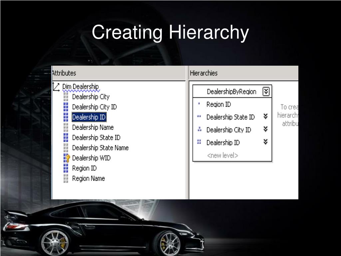Click the blue icon beside Dealership State ID attribute
Screen dimensions: 341x256
tap(66, 138)
